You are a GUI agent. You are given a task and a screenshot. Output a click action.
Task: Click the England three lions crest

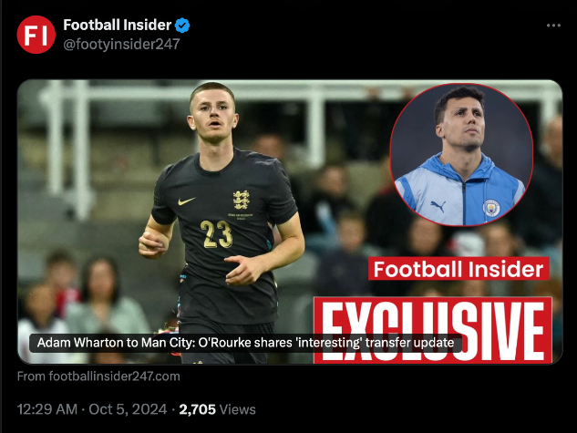[x=242, y=201]
